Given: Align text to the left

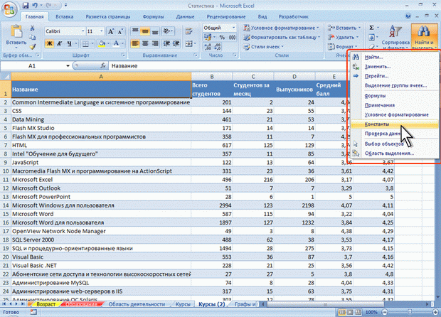Looking at the screenshot, I should pyautogui.click(x=135, y=43).
